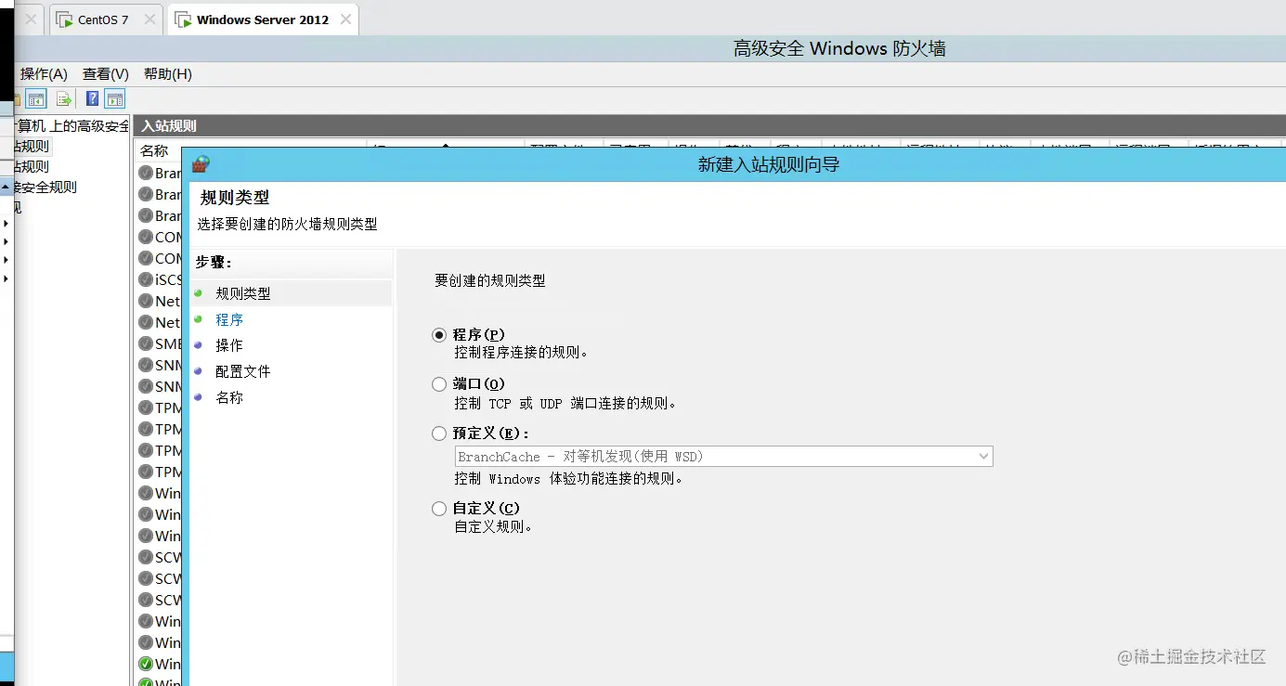
Task: Go to the 配置文件 wizard step
Action: pos(243,371)
